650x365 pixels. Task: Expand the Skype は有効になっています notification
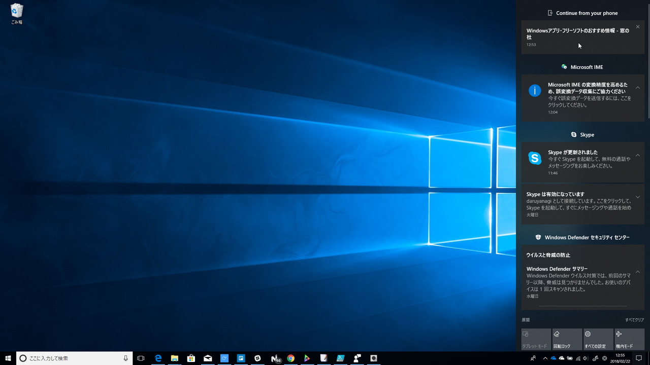click(638, 197)
